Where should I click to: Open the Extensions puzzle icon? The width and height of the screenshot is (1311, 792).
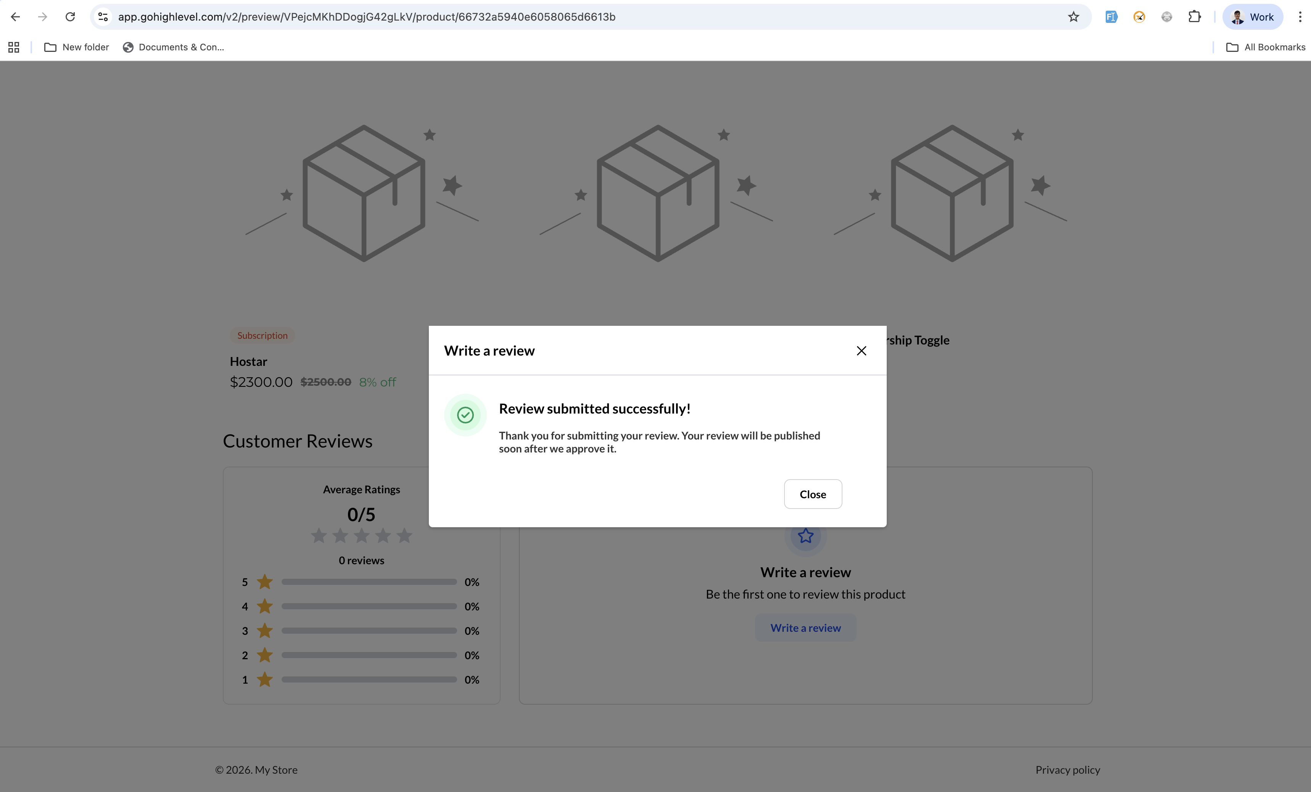1194,17
